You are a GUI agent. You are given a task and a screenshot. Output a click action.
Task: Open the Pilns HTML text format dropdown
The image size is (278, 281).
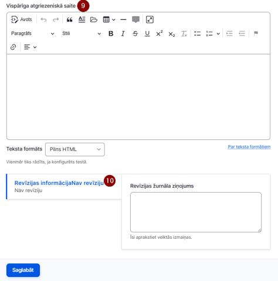click(x=75, y=149)
